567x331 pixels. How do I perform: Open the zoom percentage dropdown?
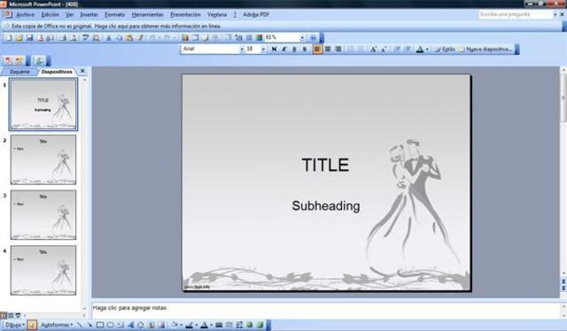pyautogui.click(x=301, y=37)
